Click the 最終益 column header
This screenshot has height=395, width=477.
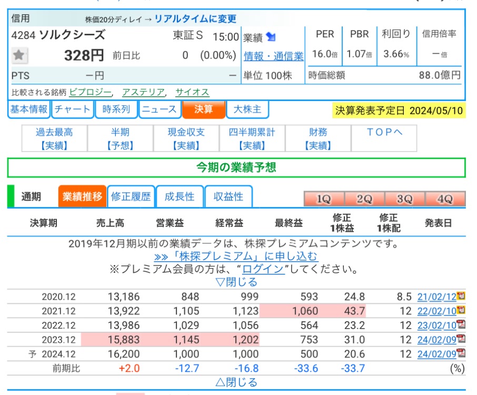[289, 223]
